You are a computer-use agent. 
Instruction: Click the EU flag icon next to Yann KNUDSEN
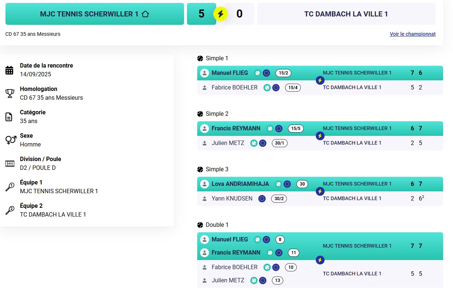(262, 199)
